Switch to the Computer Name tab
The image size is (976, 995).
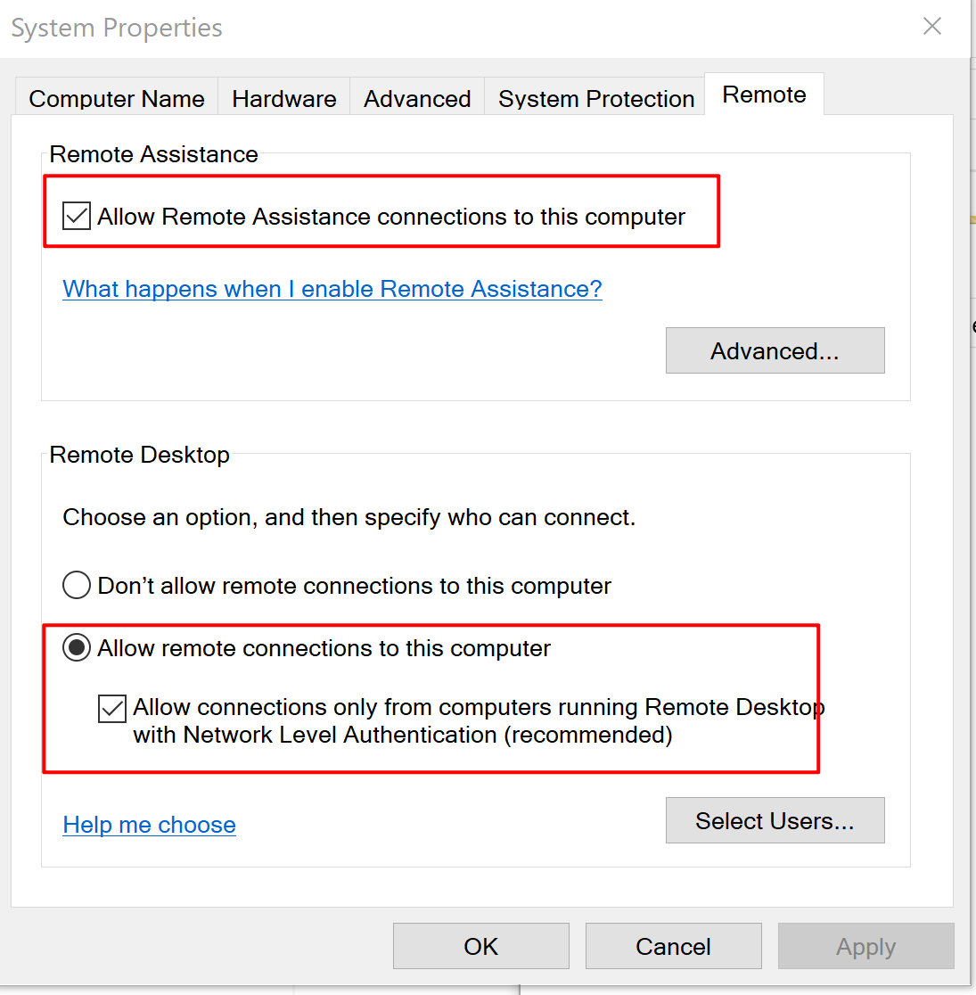click(116, 99)
